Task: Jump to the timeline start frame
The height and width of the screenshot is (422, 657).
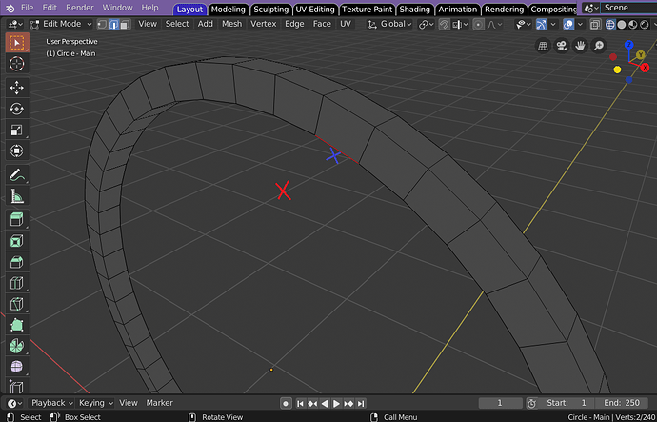Action: [300, 404]
